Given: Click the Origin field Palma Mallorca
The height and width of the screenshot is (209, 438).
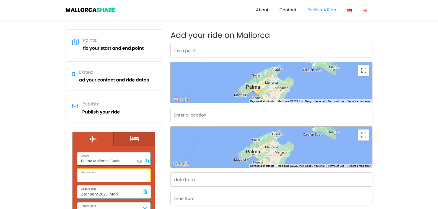Looking at the screenshot, I should (x=114, y=159).
